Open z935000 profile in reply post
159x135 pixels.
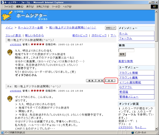(x=16, y=91)
